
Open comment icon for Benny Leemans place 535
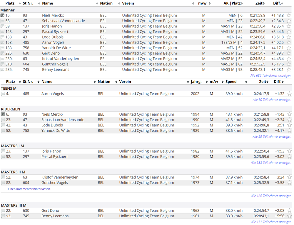point(2,70)
